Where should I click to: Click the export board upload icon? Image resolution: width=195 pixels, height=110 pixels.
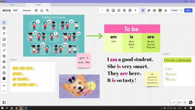coord(42,10)
